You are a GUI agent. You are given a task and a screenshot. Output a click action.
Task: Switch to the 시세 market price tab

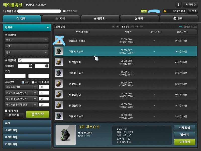click(61, 19)
